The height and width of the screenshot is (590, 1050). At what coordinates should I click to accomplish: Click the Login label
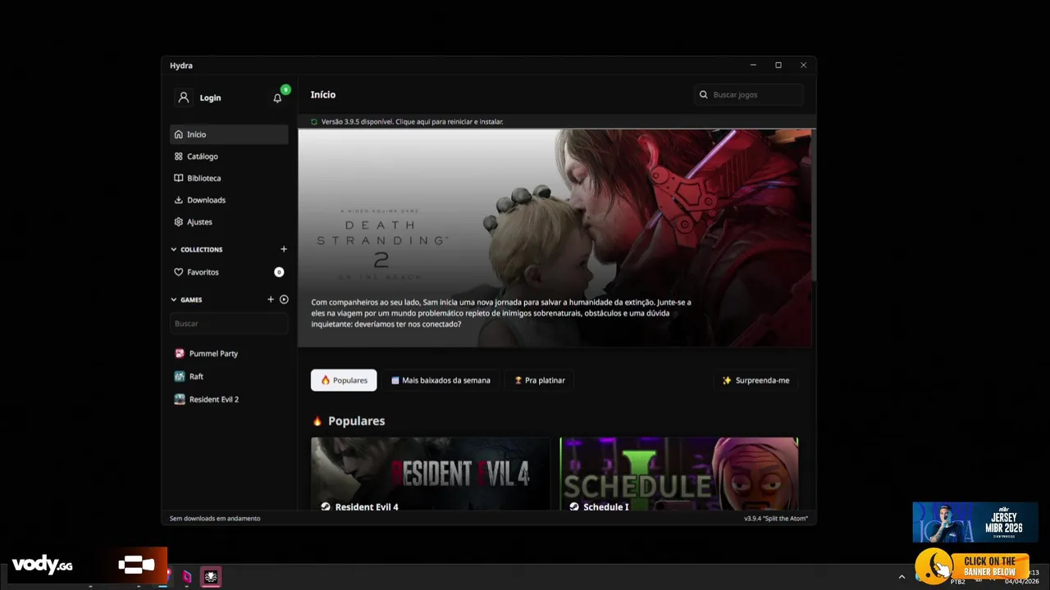tap(210, 98)
